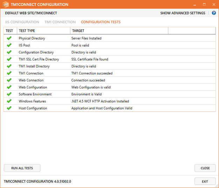Screen dimensions: 219x188
Task: Click the Target column header
Action: tap(119, 31)
